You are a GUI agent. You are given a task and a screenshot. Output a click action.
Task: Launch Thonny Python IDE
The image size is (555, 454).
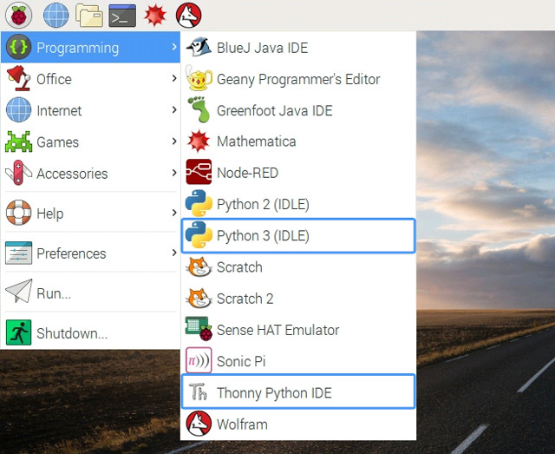[x=298, y=392]
